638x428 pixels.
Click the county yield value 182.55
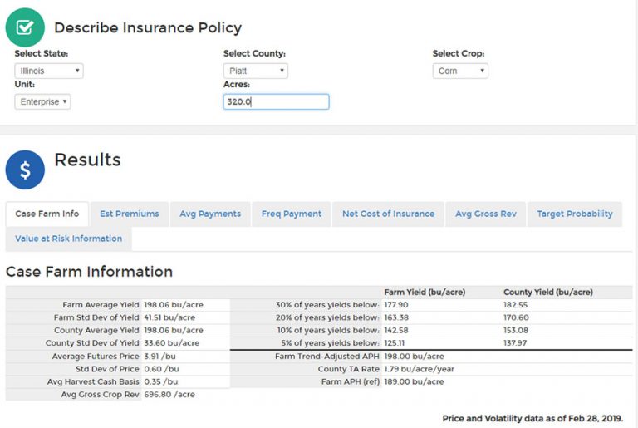pos(516,305)
